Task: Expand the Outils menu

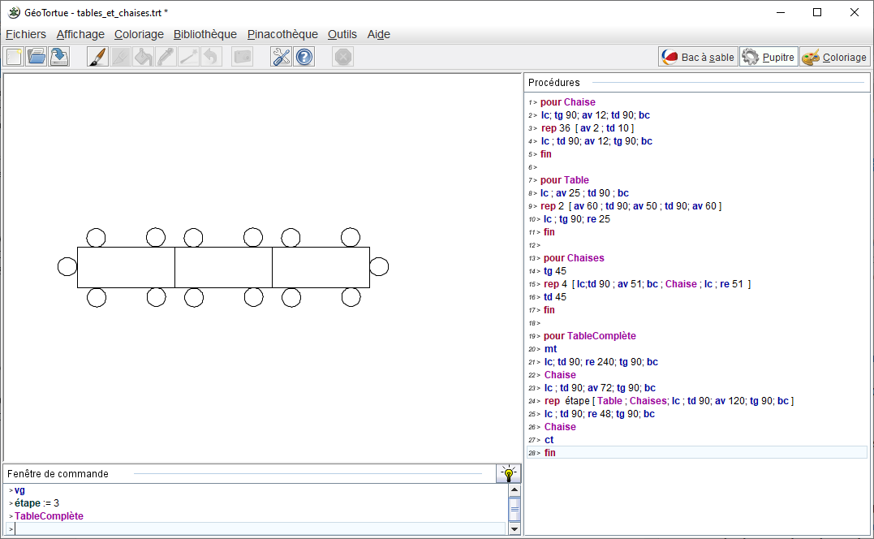Action: [x=342, y=34]
